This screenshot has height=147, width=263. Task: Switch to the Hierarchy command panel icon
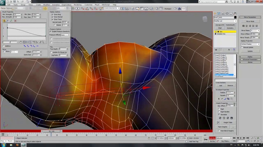tap(223, 14)
